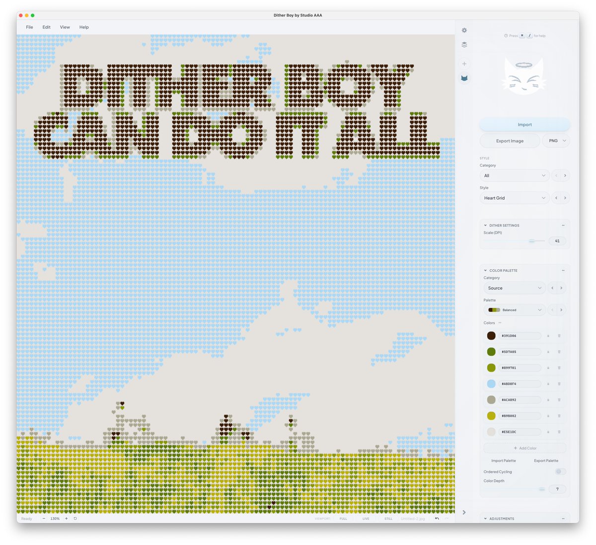Open the Balanced palette dropdown
The image size is (596, 545).
tap(515, 310)
